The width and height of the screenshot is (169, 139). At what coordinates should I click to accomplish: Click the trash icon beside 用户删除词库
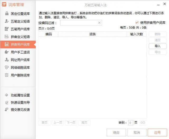(x=7, y=75)
